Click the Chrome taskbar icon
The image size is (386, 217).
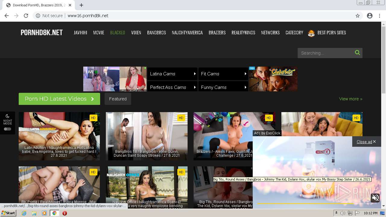pyautogui.click(x=54, y=213)
